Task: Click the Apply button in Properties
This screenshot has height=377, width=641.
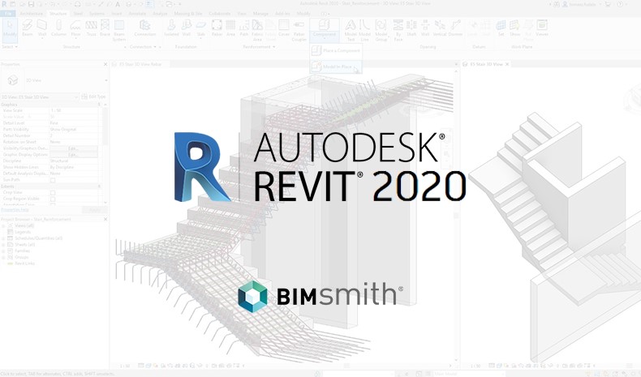Action: pos(95,209)
